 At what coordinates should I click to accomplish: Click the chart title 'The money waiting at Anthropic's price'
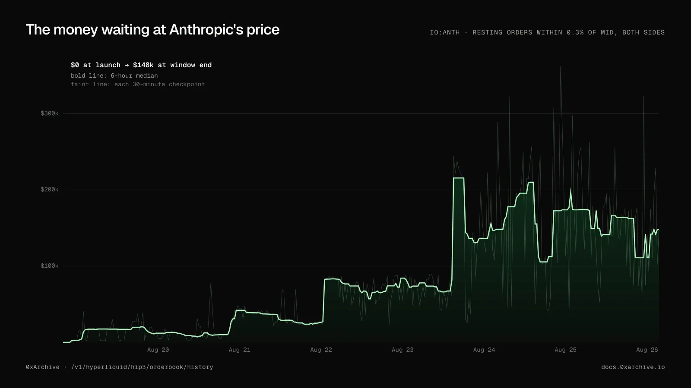point(152,30)
